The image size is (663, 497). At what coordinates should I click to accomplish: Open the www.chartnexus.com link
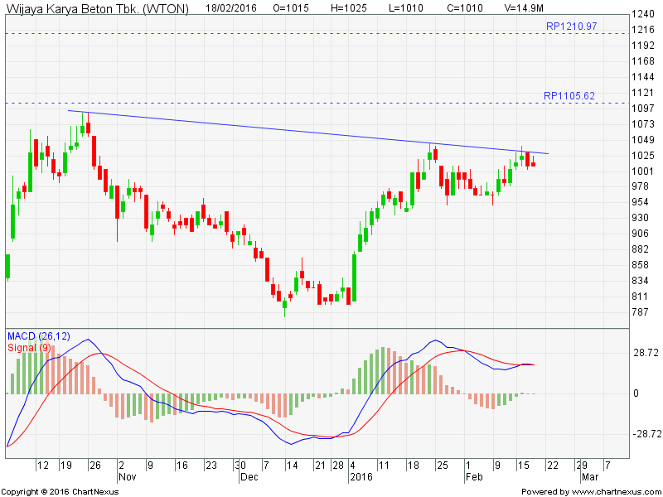click(x=615, y=492)
